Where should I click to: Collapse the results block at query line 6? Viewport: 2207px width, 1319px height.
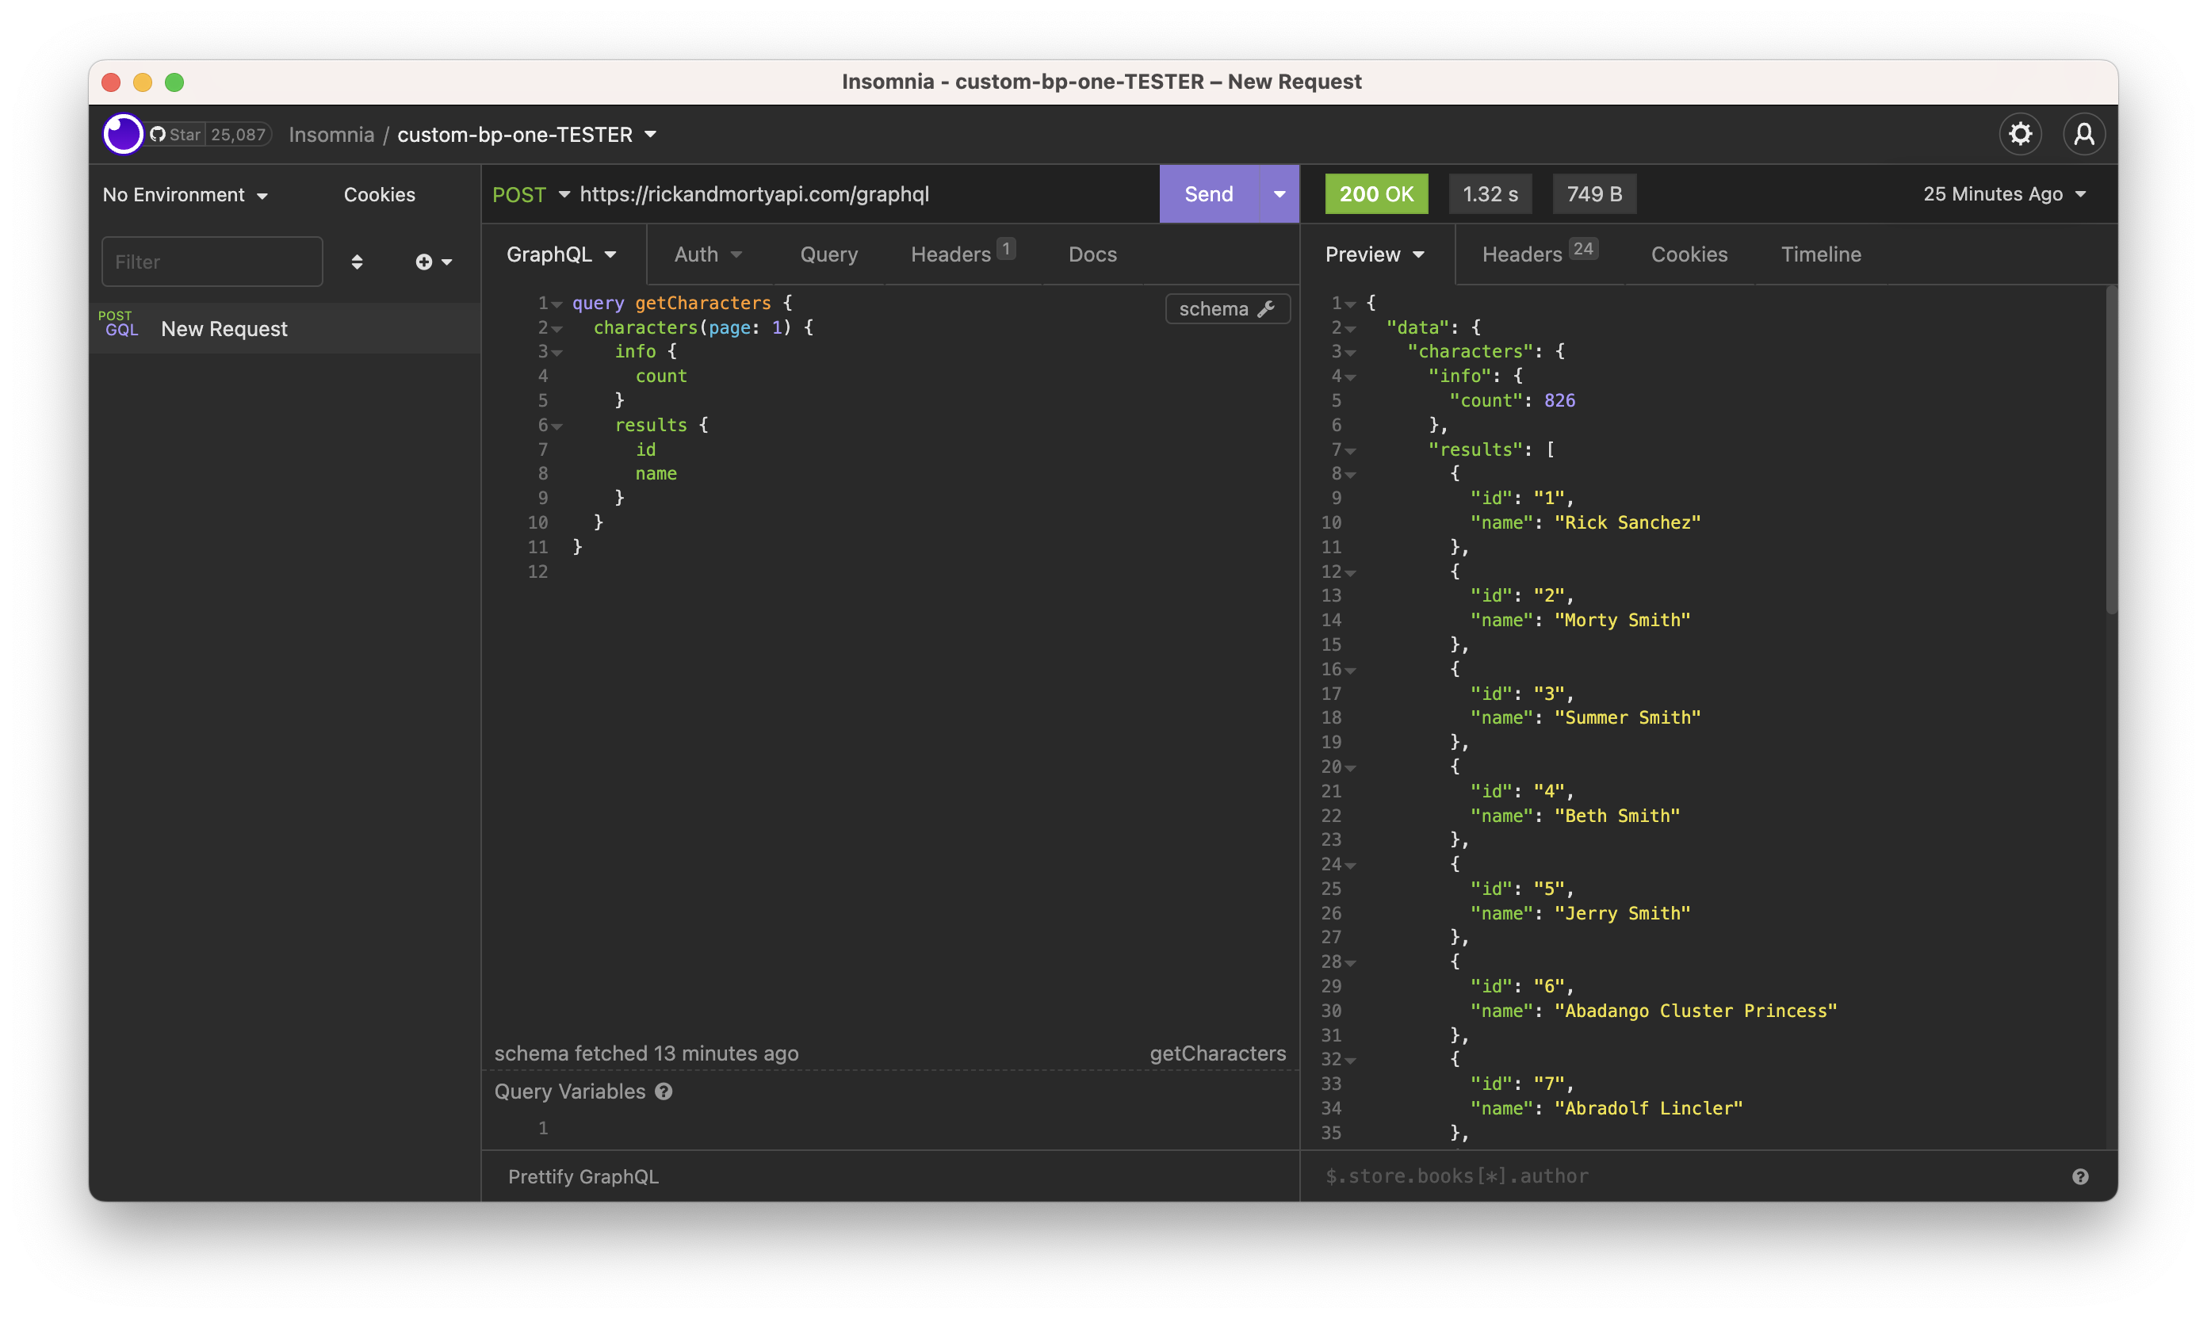557,426
